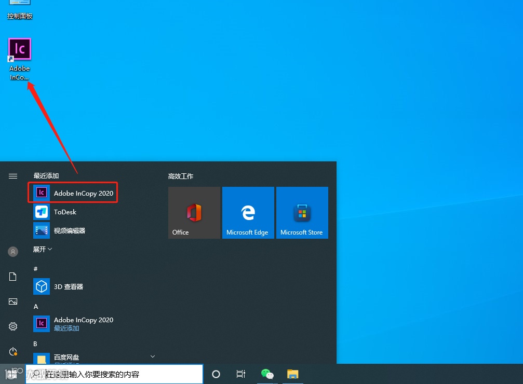The image size is (523, 384).
Task: Click the 高效工作 tile group header
Action: coord(181,176)
